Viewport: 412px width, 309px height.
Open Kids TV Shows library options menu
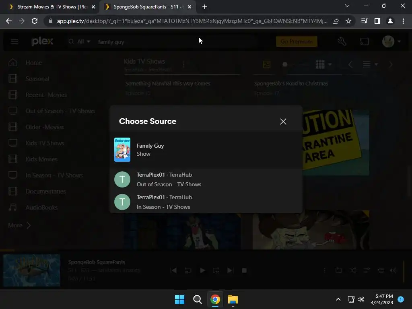[x=183, y=64]
